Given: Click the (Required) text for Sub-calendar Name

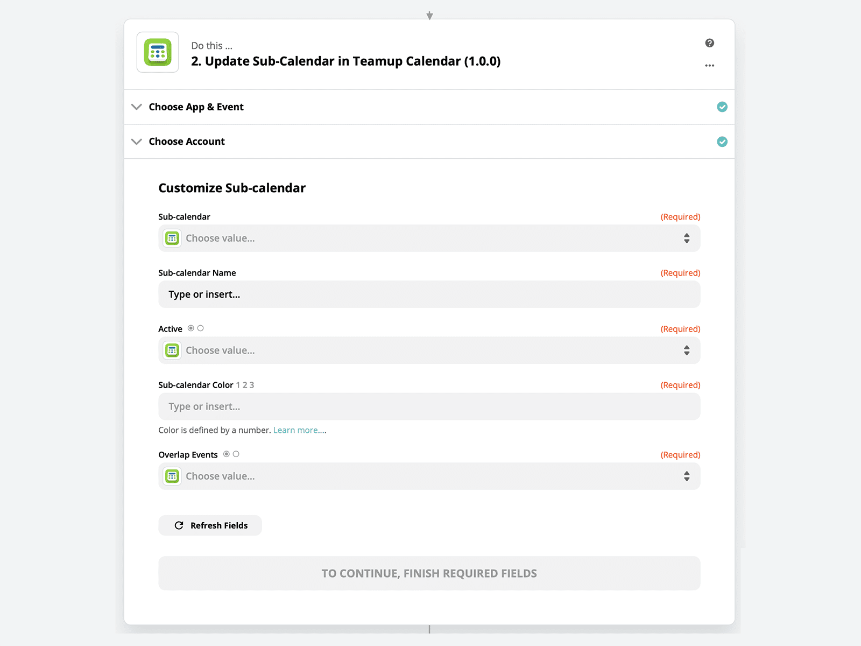Looking at the screenshot, I should point(681,273).
